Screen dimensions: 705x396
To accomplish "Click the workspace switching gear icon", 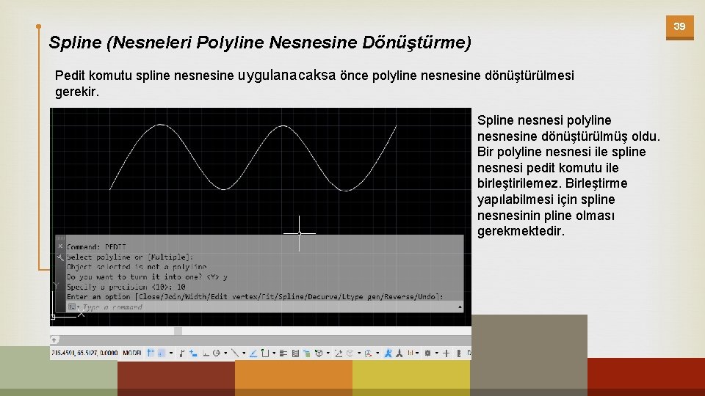I will click(x=427, y=353).
